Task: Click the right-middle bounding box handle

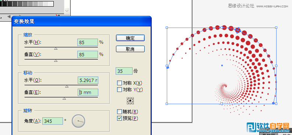Action: click(276, 65)
